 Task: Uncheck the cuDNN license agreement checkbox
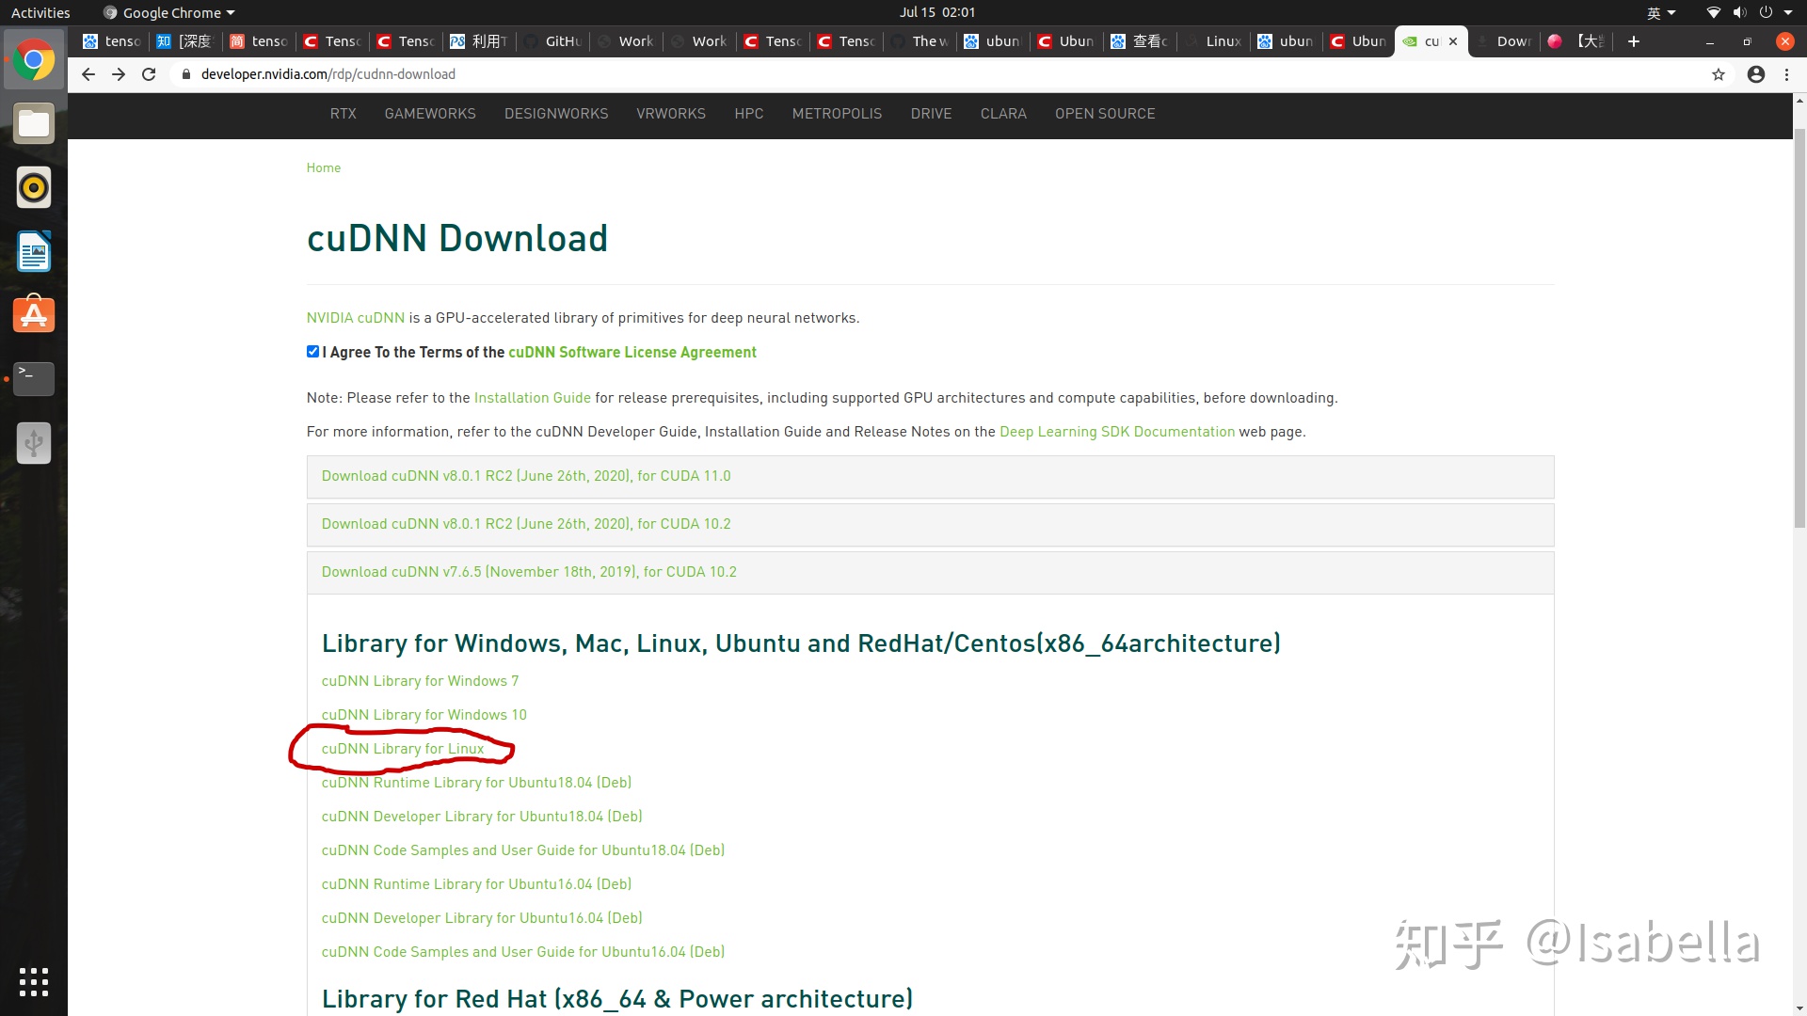[x=312, y=352]
